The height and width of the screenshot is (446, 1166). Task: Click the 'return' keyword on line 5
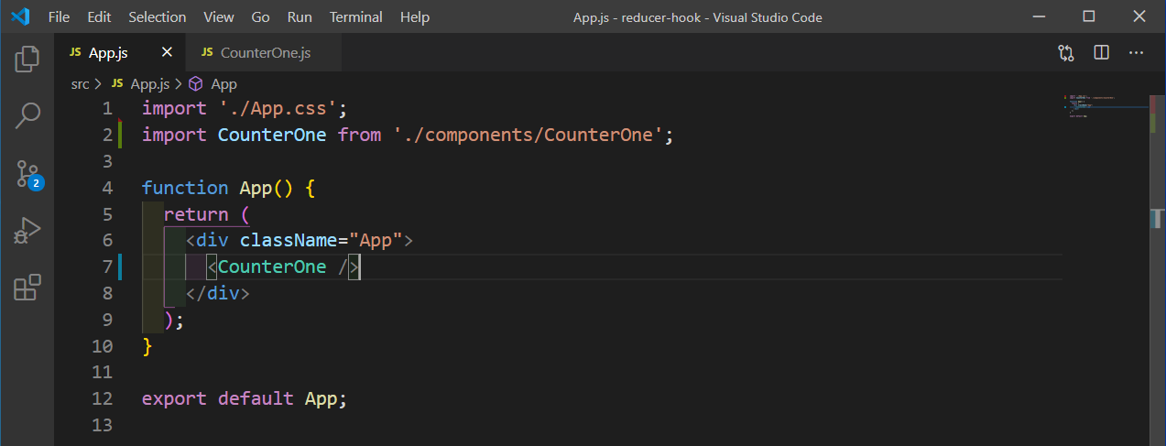[196, 214]
